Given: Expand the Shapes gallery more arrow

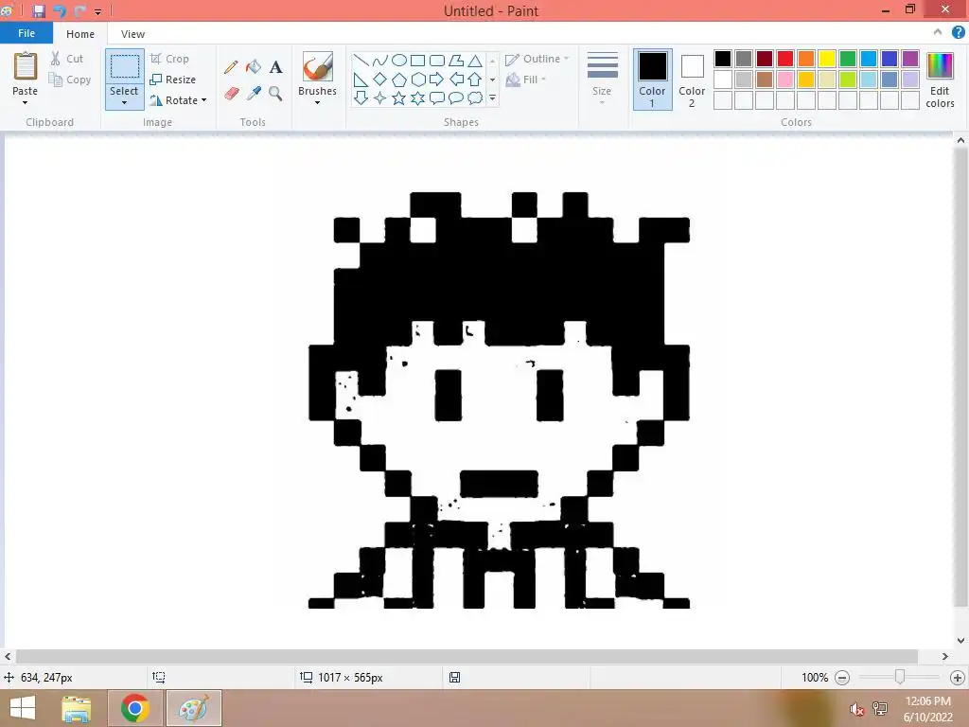Looking at the screenshot, I should 492,98.
